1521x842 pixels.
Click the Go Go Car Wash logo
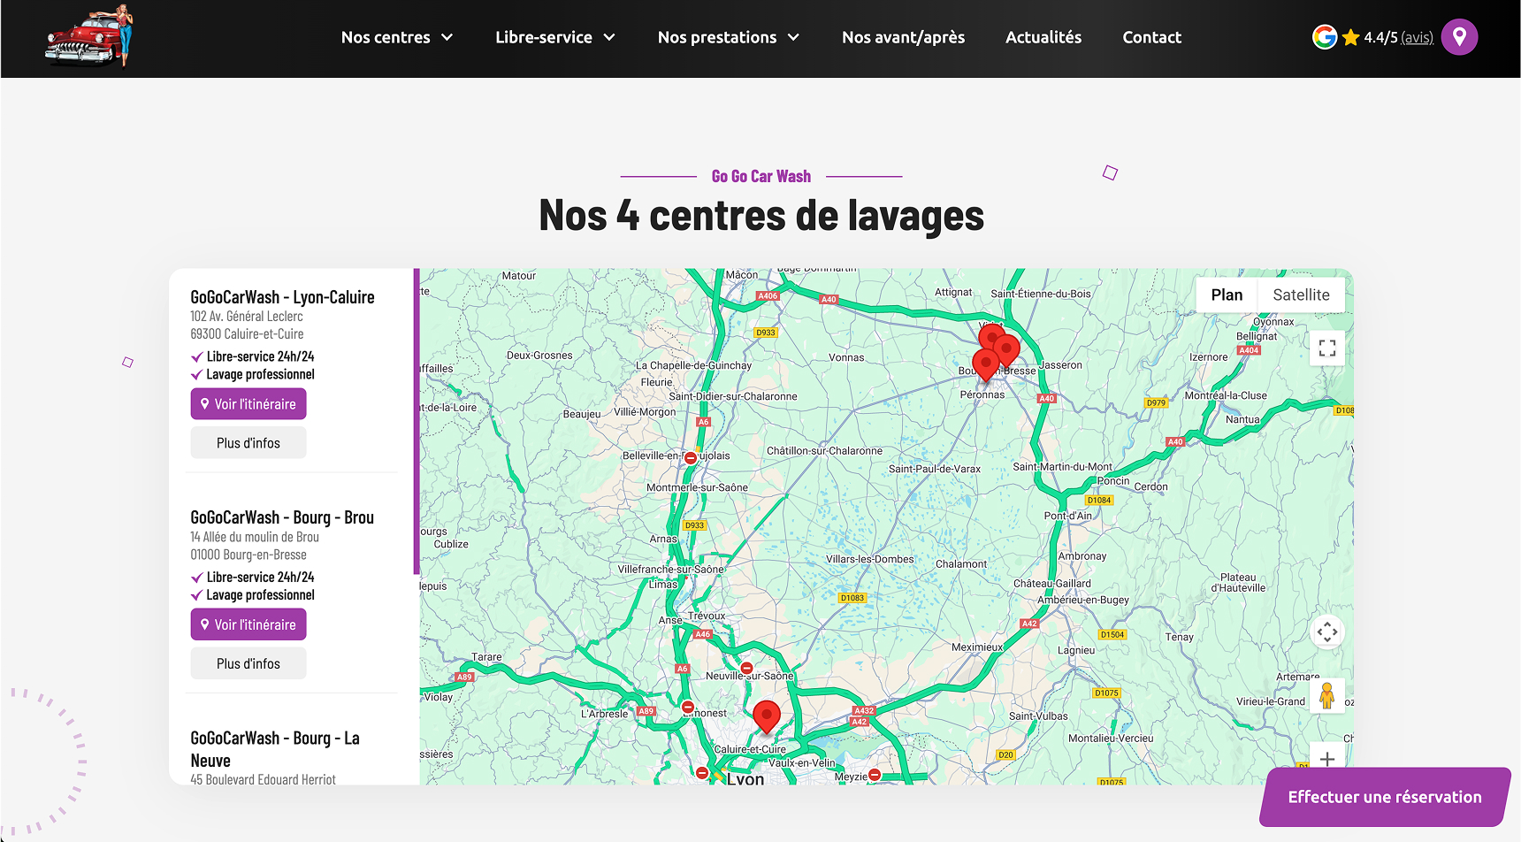(x=88, y=36)
